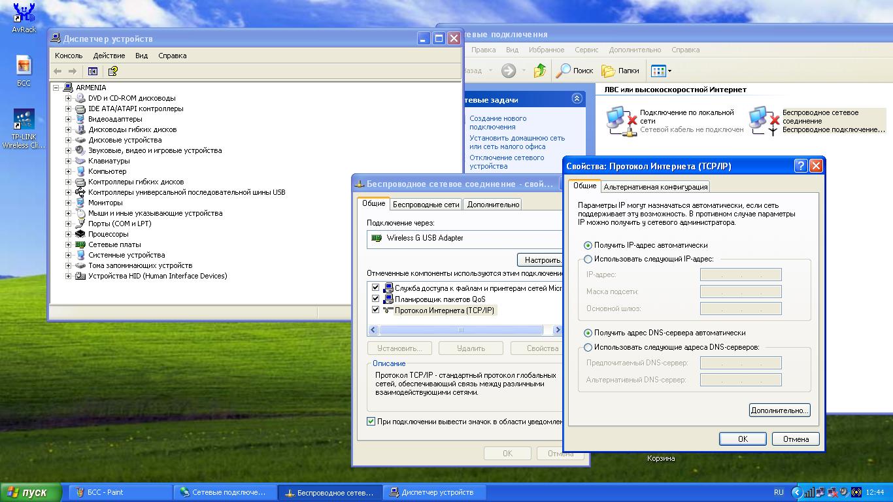Click the Up folder toolbar icon

[539, 71]
